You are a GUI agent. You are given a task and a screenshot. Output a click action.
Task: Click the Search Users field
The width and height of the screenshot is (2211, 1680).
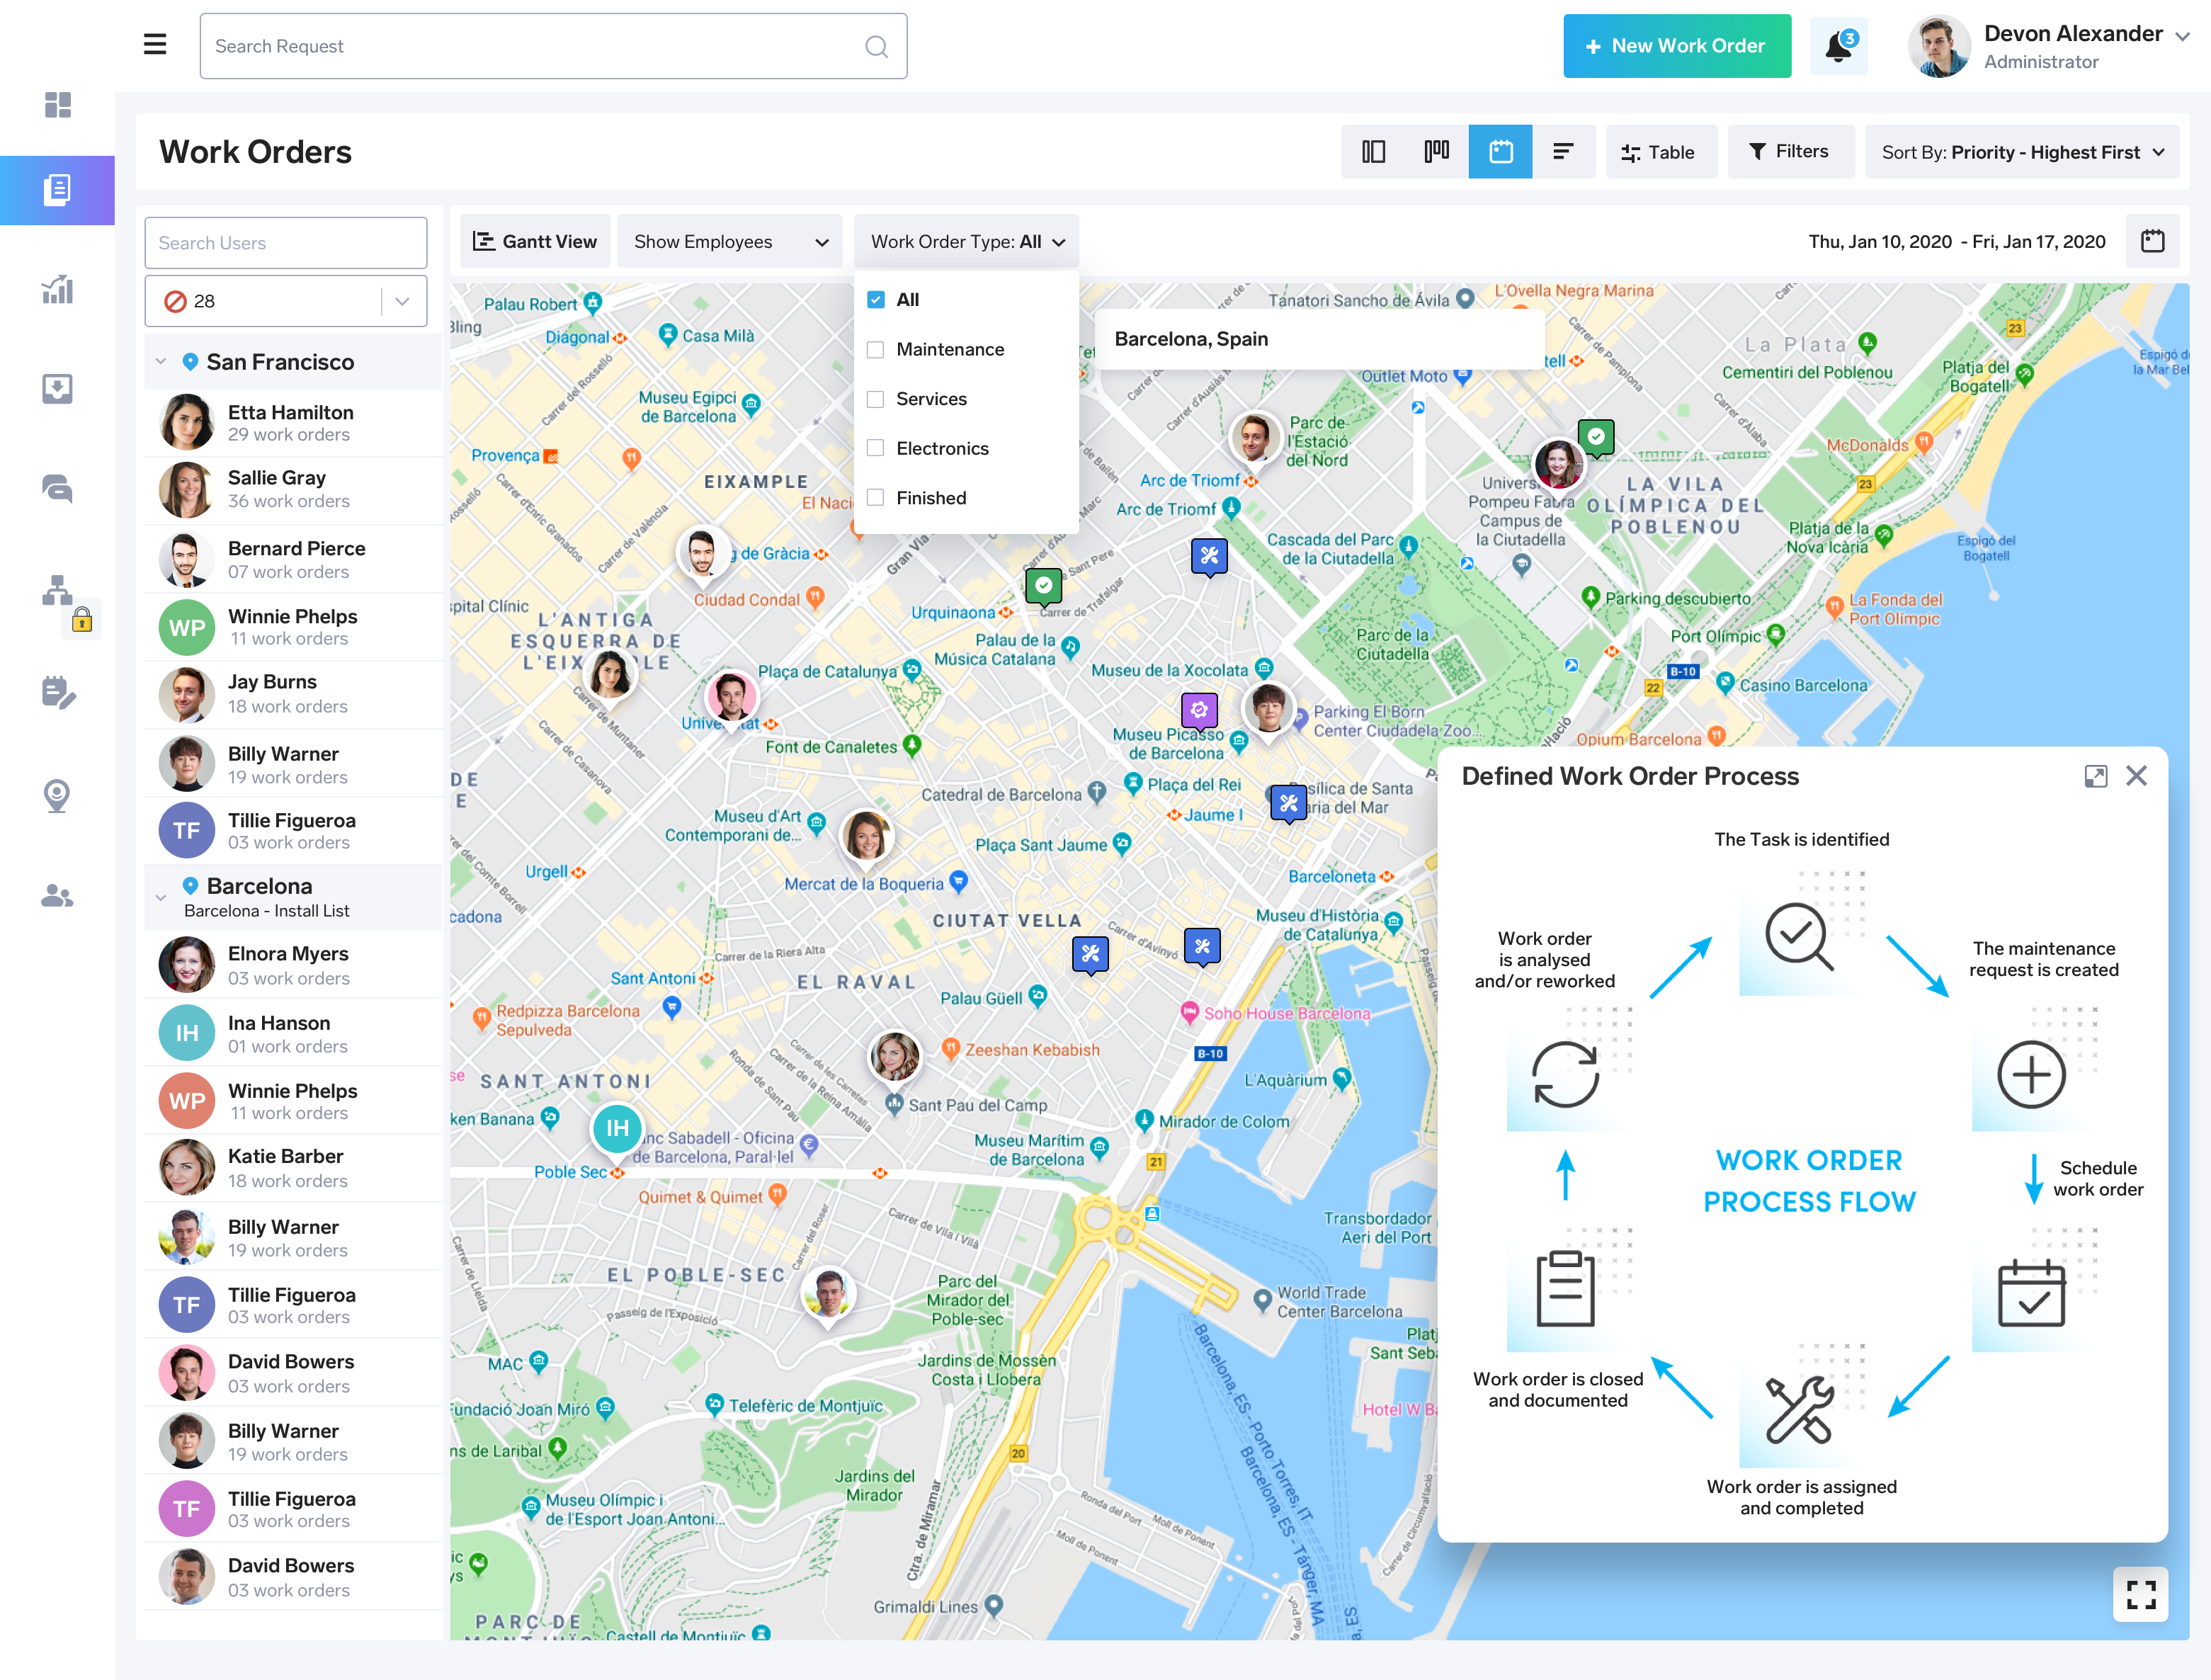point(286,243)
